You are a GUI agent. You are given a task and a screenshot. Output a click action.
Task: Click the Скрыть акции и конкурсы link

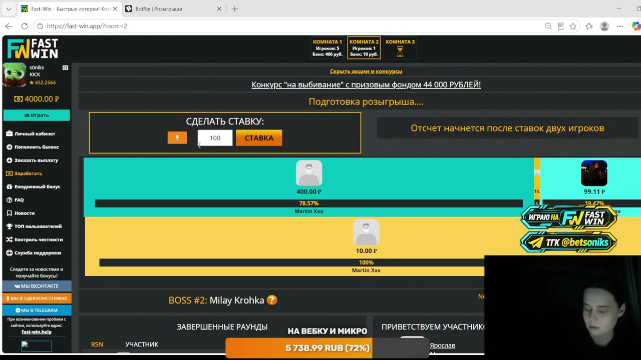[x=366, y=71]
